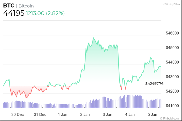Select the 30 Dec date on x-axis
The width and height of the screenshot is (182, 121).
point(18,115)
